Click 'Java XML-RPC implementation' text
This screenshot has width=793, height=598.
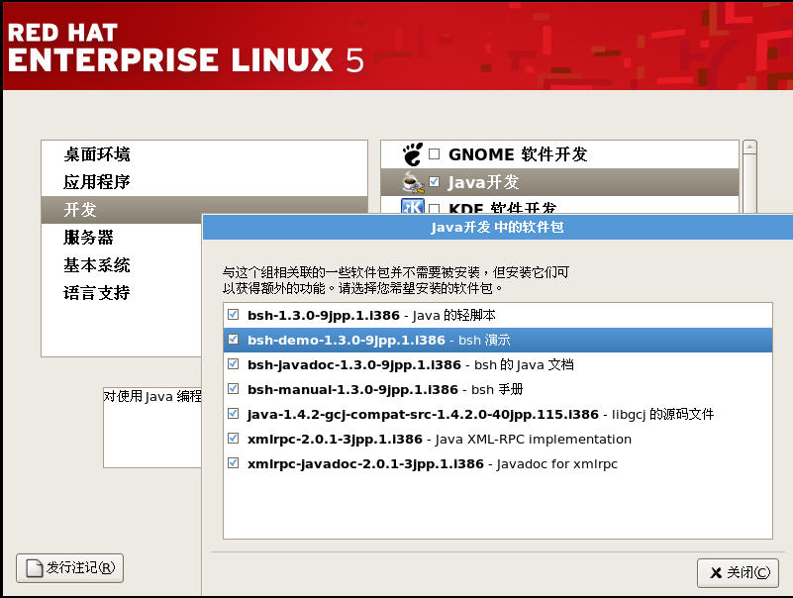click(x=534, y=440)
